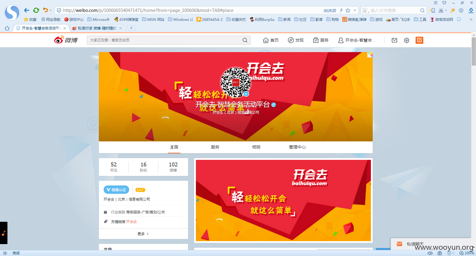Click the QR code profile avatar
Screen dimensions: 476x256
click(235, 82)
